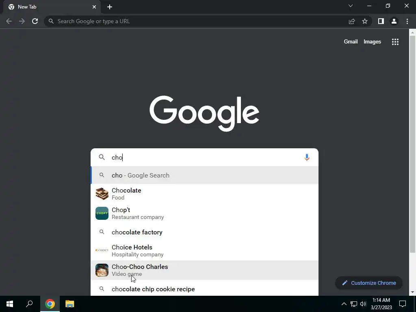Open the Chrome three-dot menu
The width and height of the screenshot is (416, 312).
coord(407,21)
